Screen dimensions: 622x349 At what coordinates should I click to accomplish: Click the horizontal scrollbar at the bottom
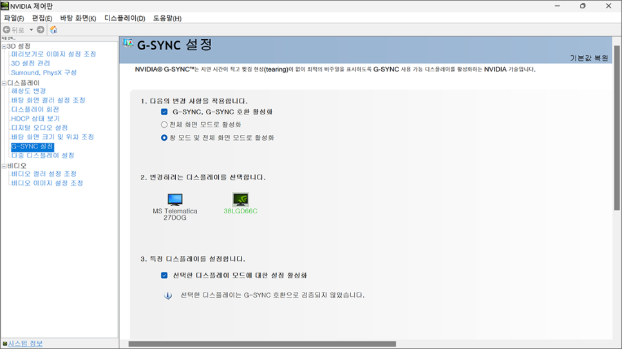click(x=262, y=344)
